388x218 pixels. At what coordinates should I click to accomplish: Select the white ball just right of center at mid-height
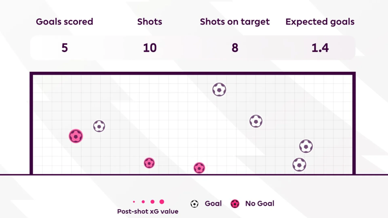pos(256,121)
